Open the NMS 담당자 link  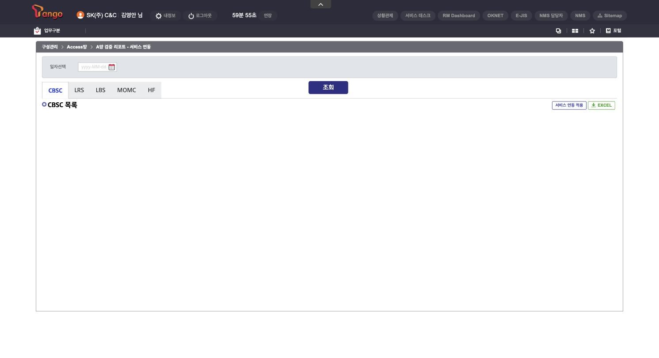[x=551, y=16]
